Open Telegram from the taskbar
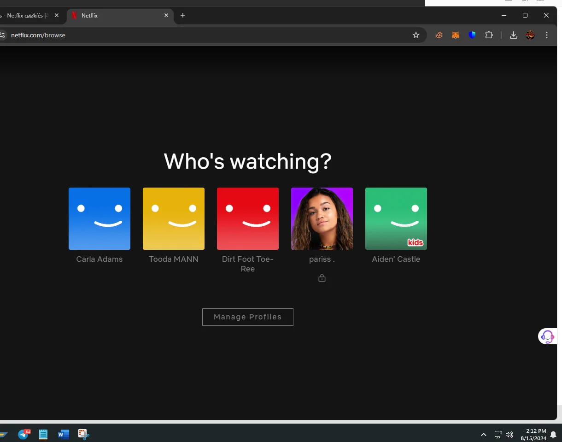The image size is (562, 442). pyautogui.click(x=23, y=434)
